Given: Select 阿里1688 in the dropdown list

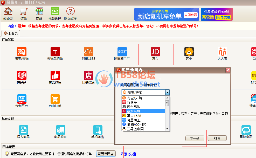Looking at the screenshot, I should click(x=143, y=116).
